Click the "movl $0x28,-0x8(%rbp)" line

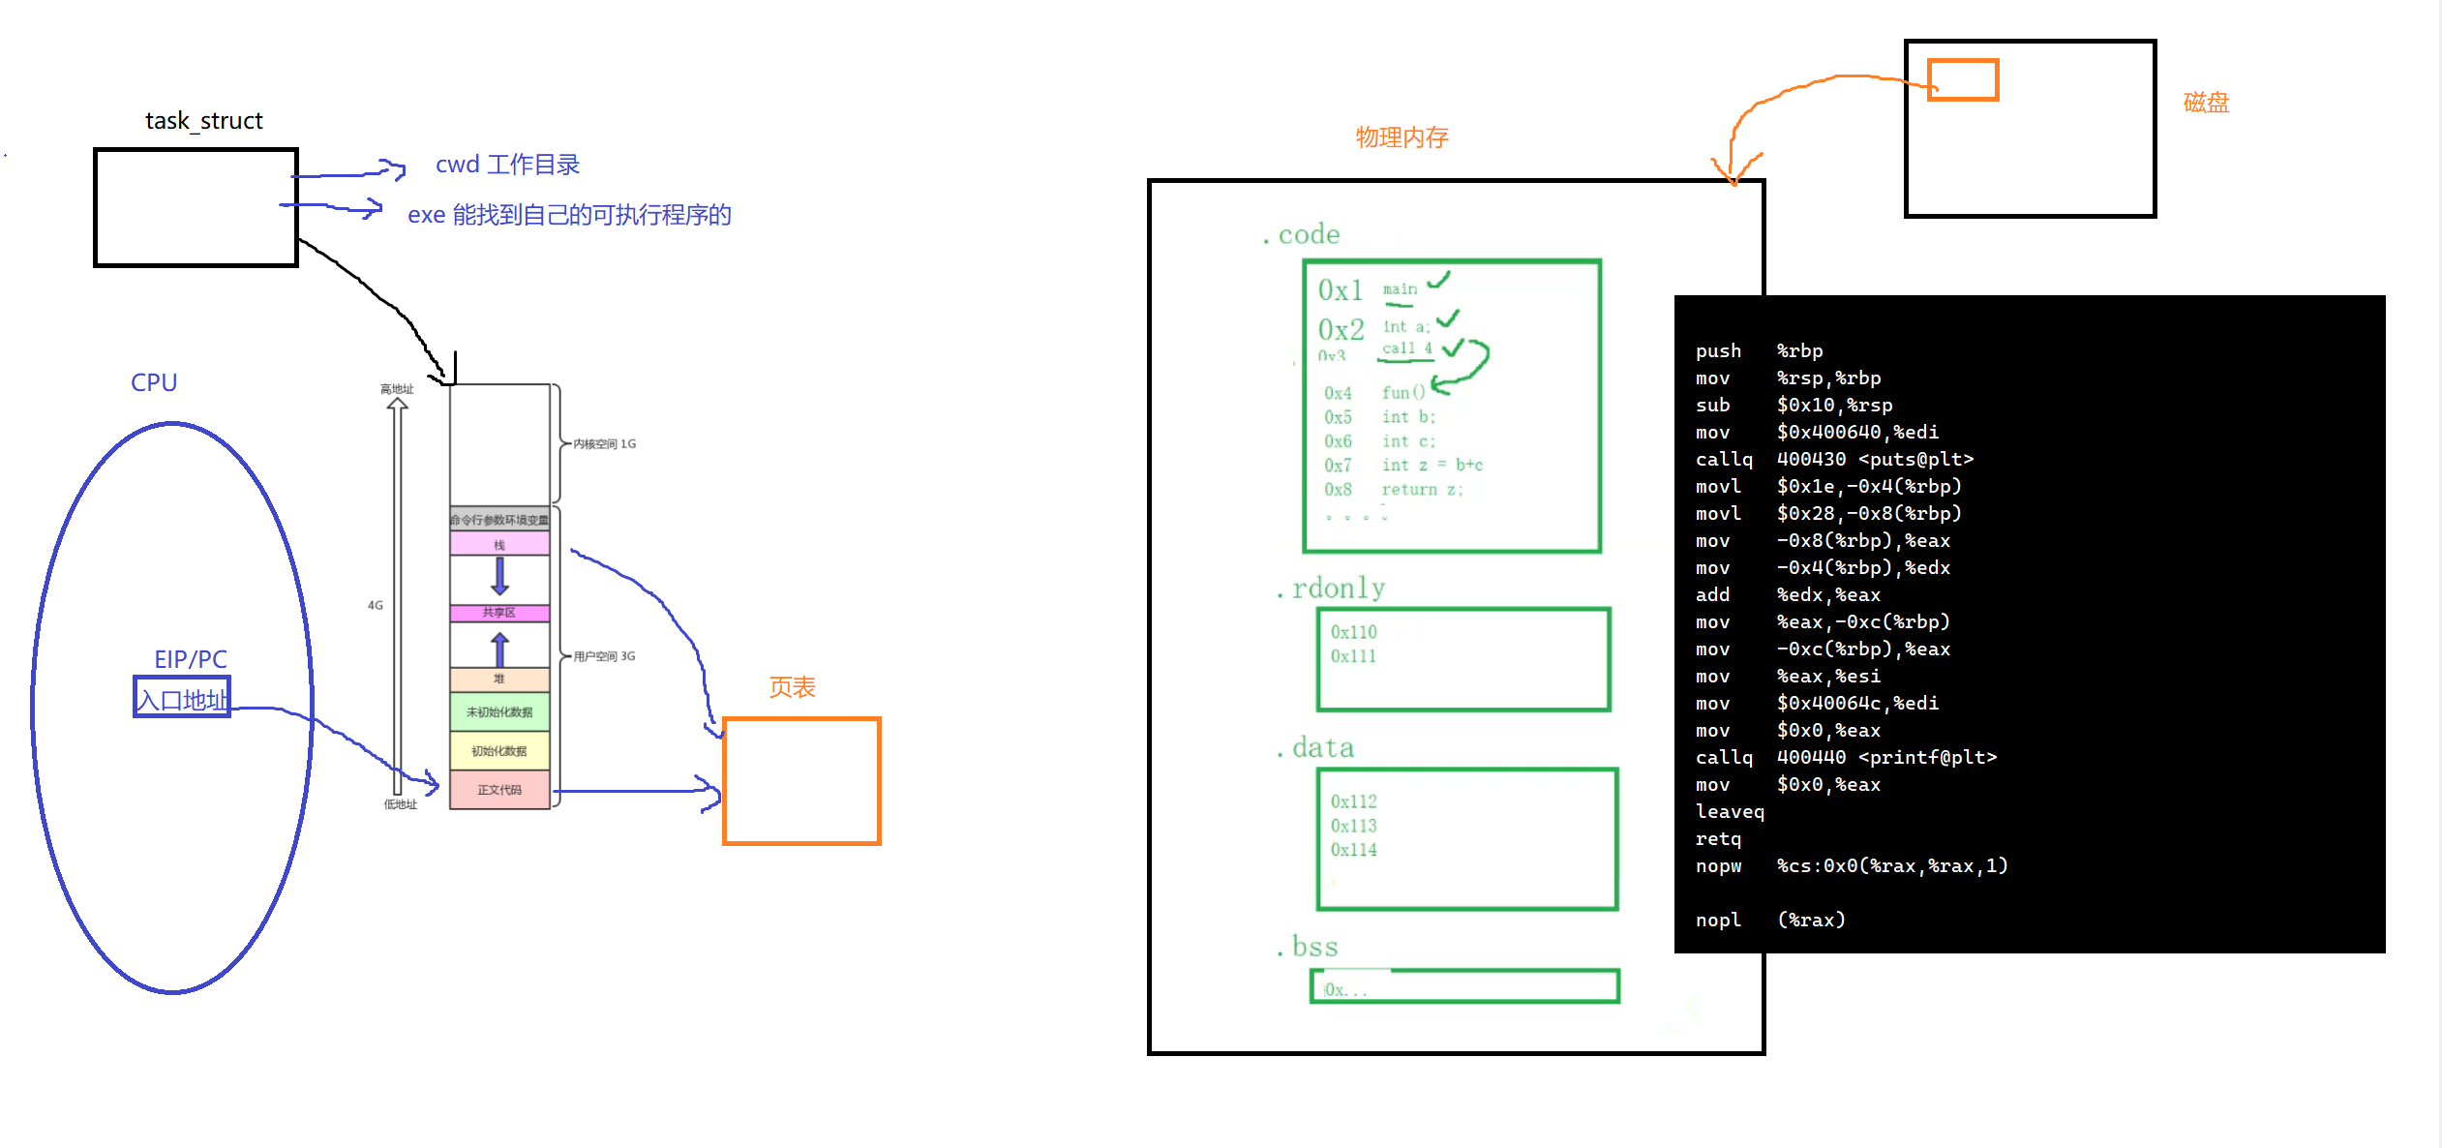[x=1828, y=514]
